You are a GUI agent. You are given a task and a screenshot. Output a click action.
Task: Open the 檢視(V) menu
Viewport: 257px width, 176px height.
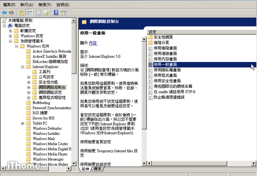(45, 3)
